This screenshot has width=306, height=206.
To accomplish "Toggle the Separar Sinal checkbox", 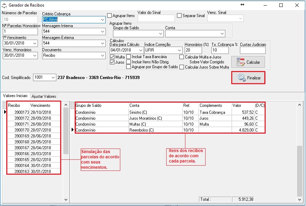I will (179, 16).
